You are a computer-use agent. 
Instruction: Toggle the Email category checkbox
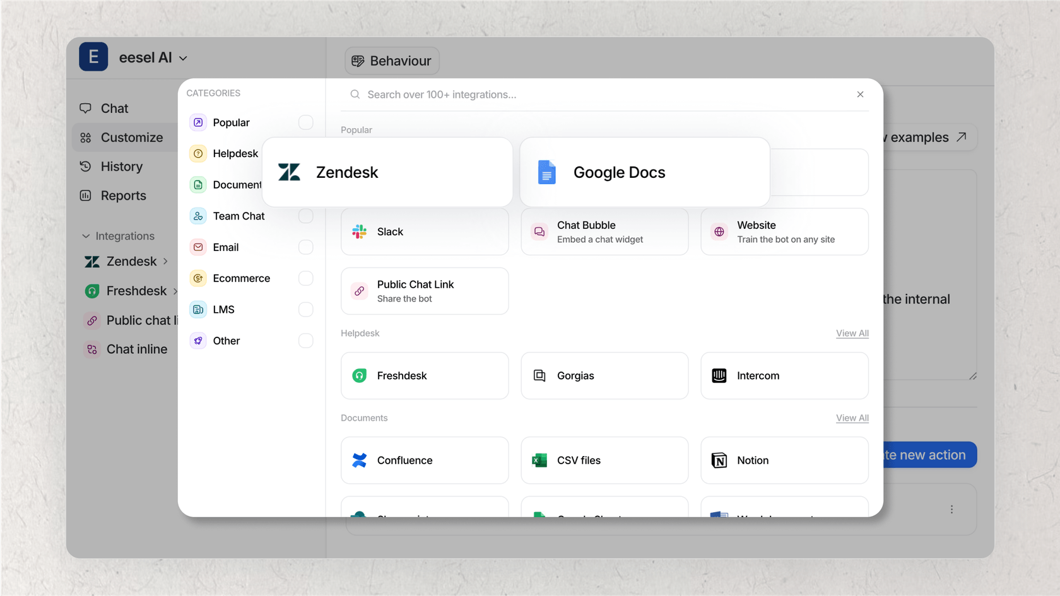click(x=306, y=247)
